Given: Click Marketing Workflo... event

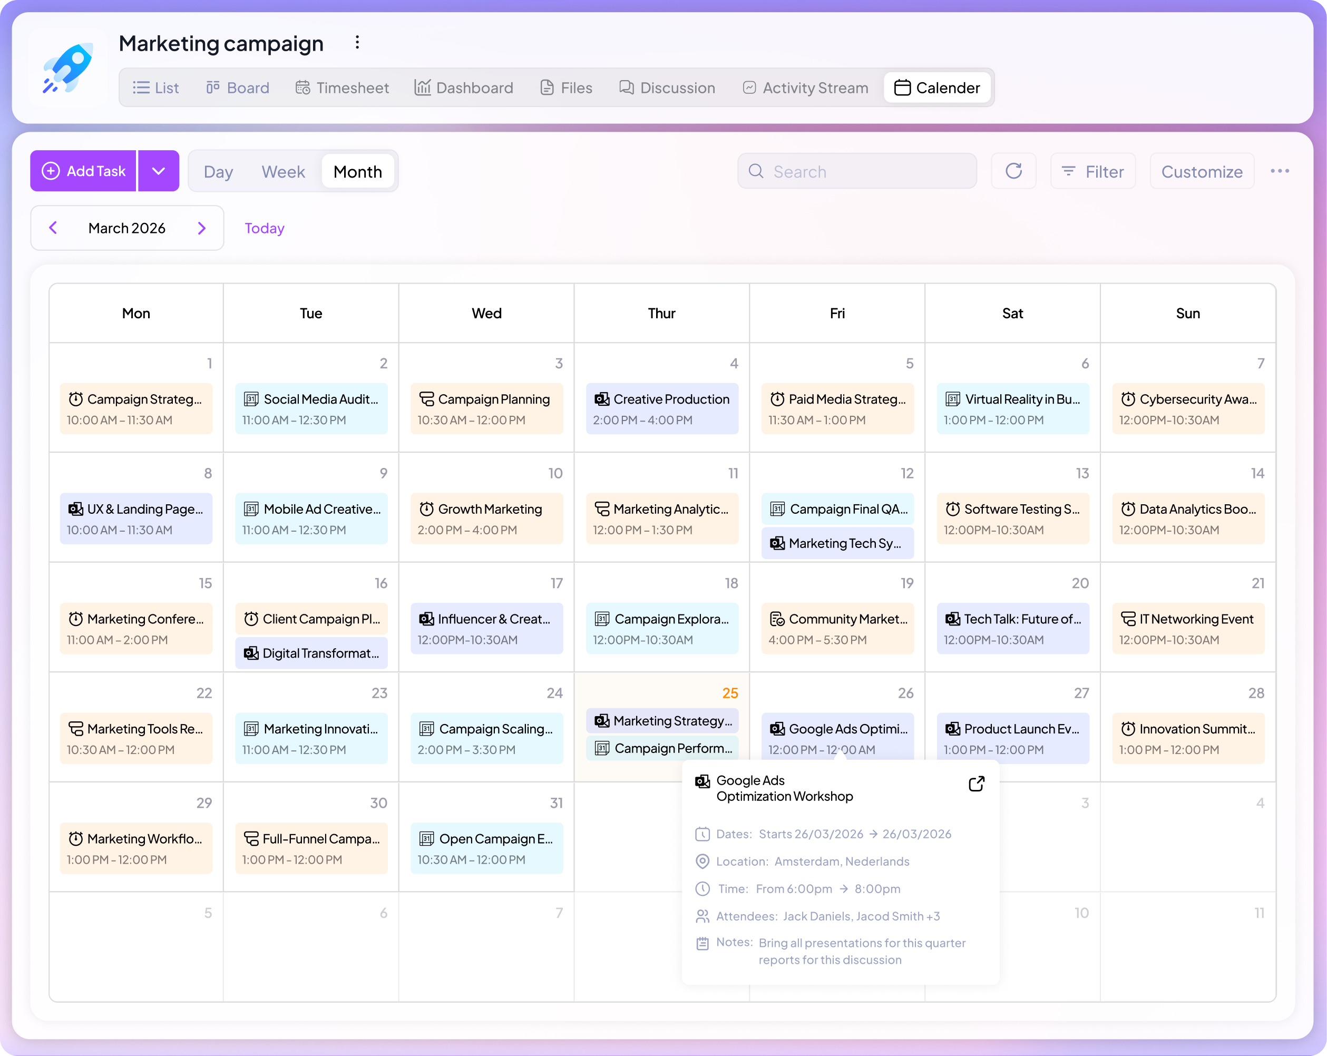Looking at the screenshot, I should click(136, 848).
